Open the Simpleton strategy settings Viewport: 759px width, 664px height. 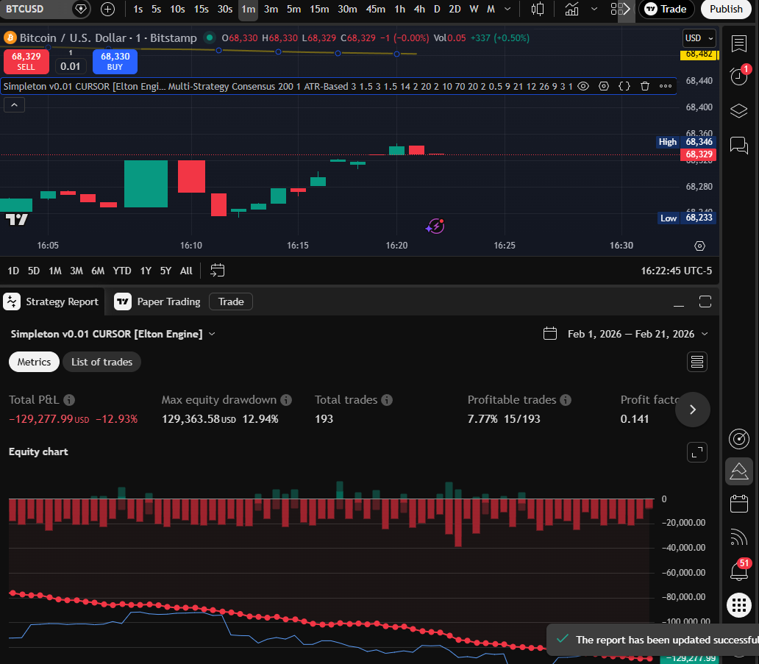604,86
